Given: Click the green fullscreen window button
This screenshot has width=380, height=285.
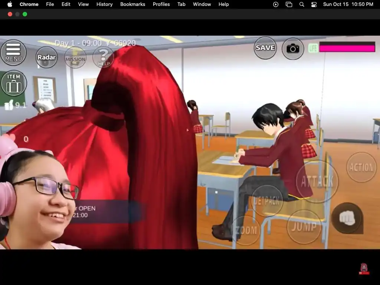Looking at the screenshot, I should pyautogui.click(x=25, y=14).
